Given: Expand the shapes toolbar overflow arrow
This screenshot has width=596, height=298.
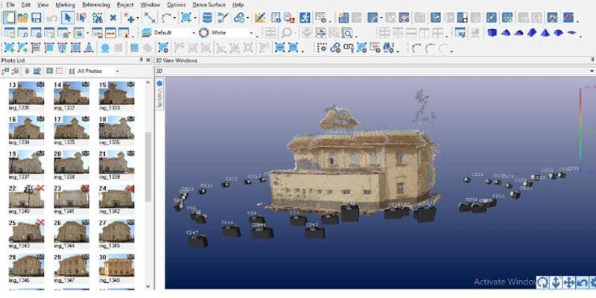Looking at the screenshot, I should pos(580,36).
